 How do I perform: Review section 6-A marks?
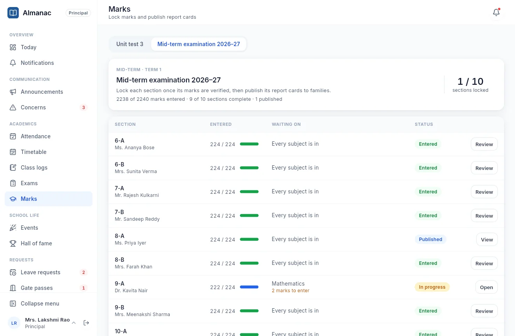tap(484, 144)
